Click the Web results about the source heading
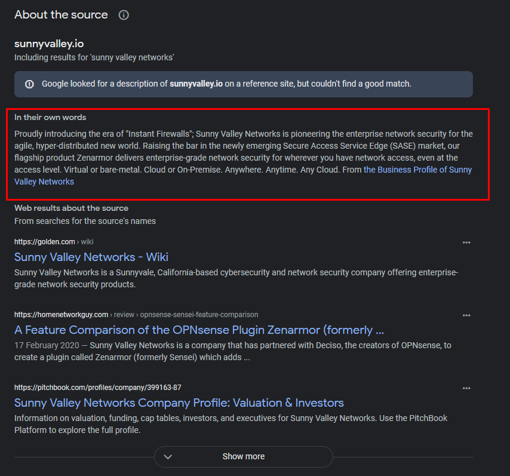 [x=71, y=208]
